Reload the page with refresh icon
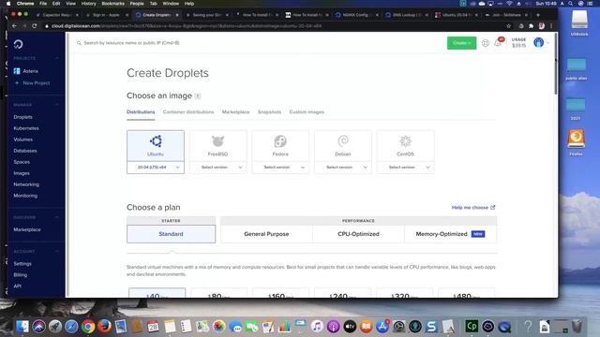 (x=35, y=26)
